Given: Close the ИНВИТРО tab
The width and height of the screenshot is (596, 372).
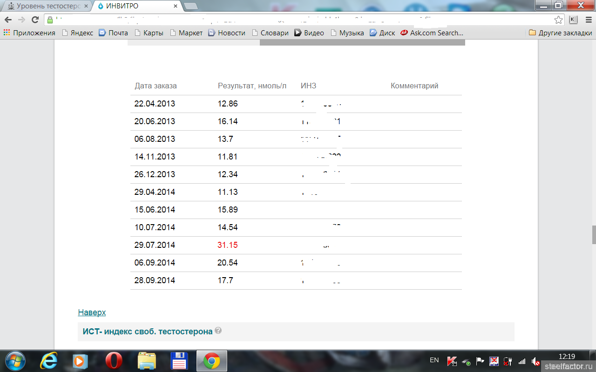Looking at the screenshot, I should [x=176, y=6].
